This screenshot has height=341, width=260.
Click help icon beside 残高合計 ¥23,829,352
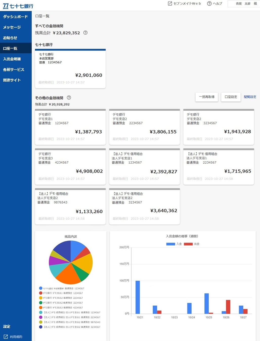(x=85, y=33)
